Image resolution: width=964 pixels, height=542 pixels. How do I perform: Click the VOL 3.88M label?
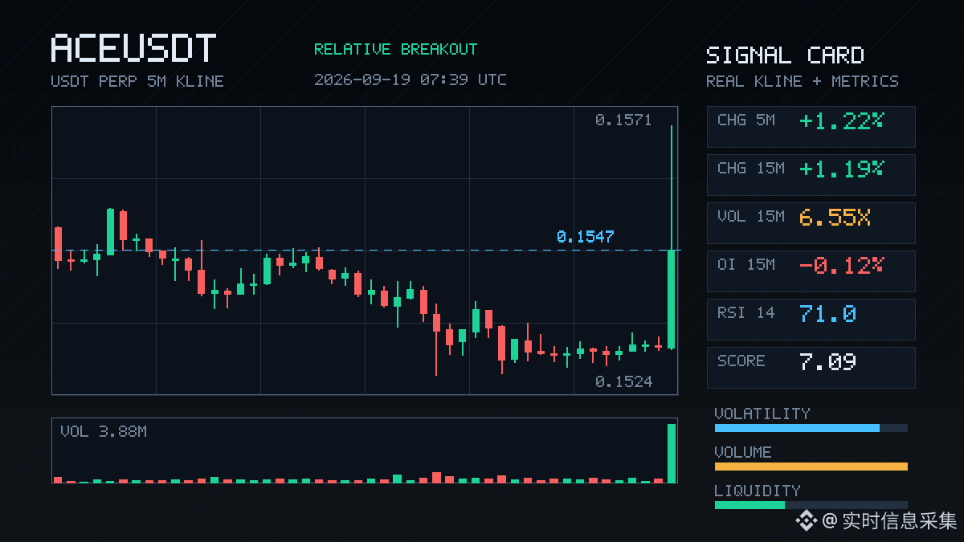[104, 432]
